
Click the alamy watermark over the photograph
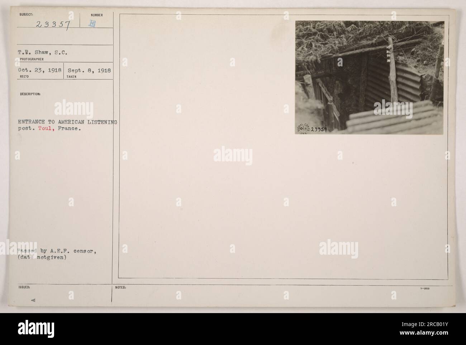click(393, 110)
